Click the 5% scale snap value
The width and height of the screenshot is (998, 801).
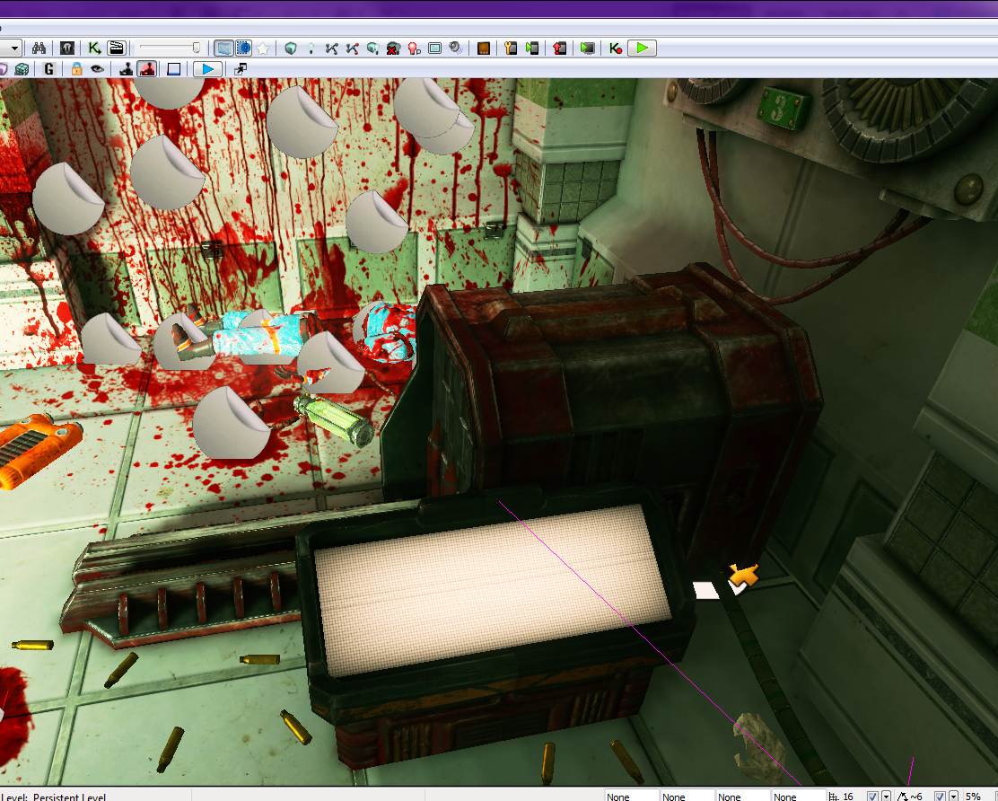[x=973, y=797]
